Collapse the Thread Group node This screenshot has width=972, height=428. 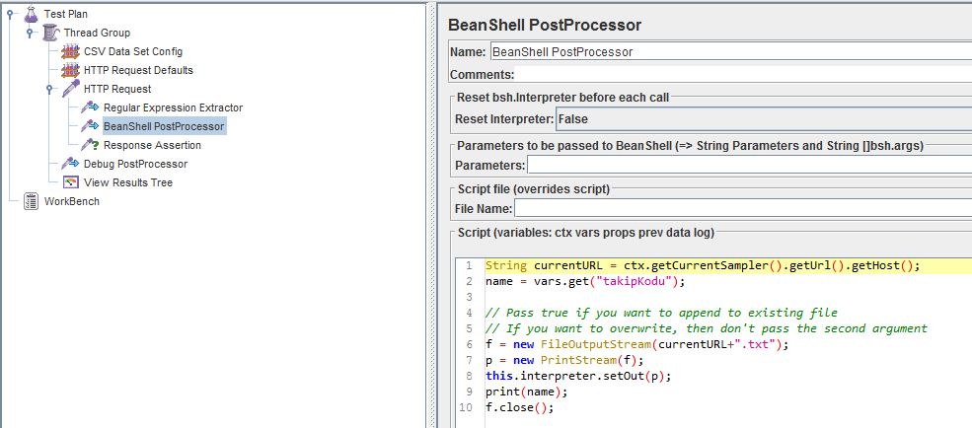(x=30, y=33)
